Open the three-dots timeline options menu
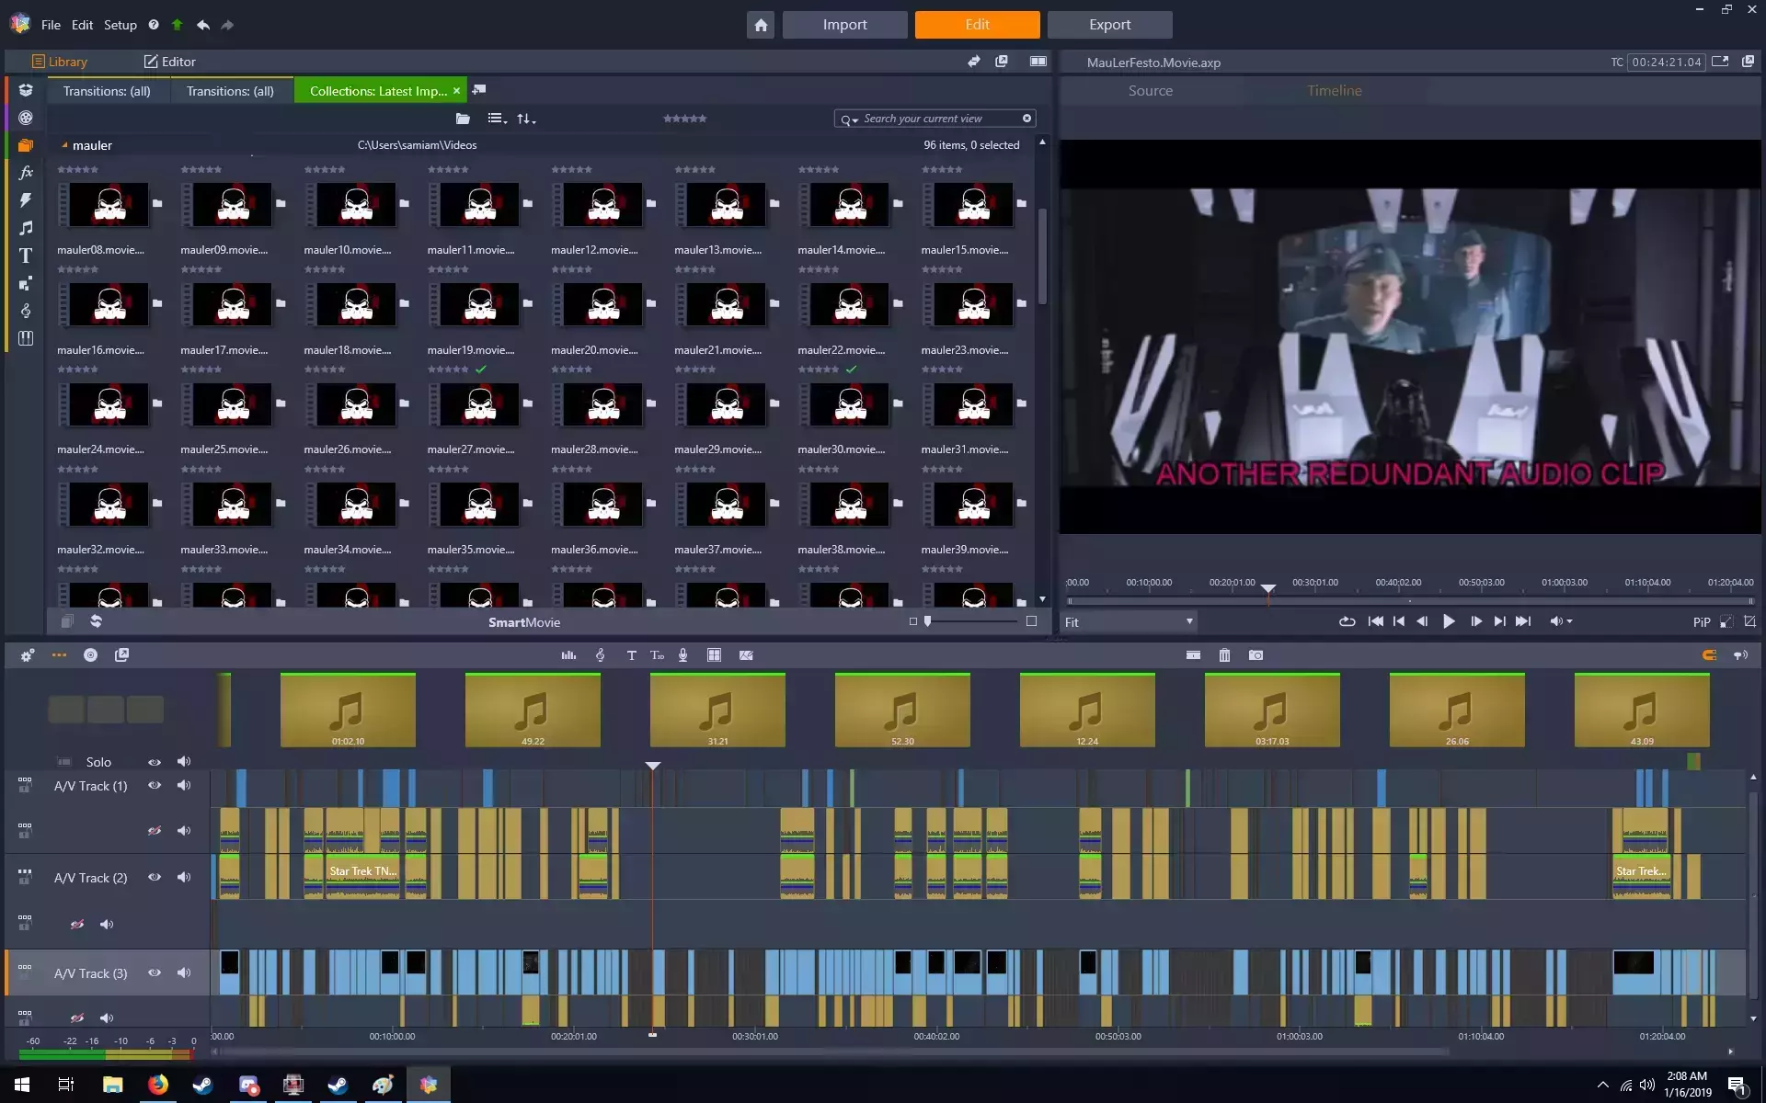The image size is (1766, 1103). pyautogui.click(x=59, y=655)
